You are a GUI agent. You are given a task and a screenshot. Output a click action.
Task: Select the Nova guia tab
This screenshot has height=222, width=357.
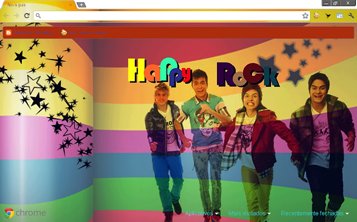pos(38,5)
